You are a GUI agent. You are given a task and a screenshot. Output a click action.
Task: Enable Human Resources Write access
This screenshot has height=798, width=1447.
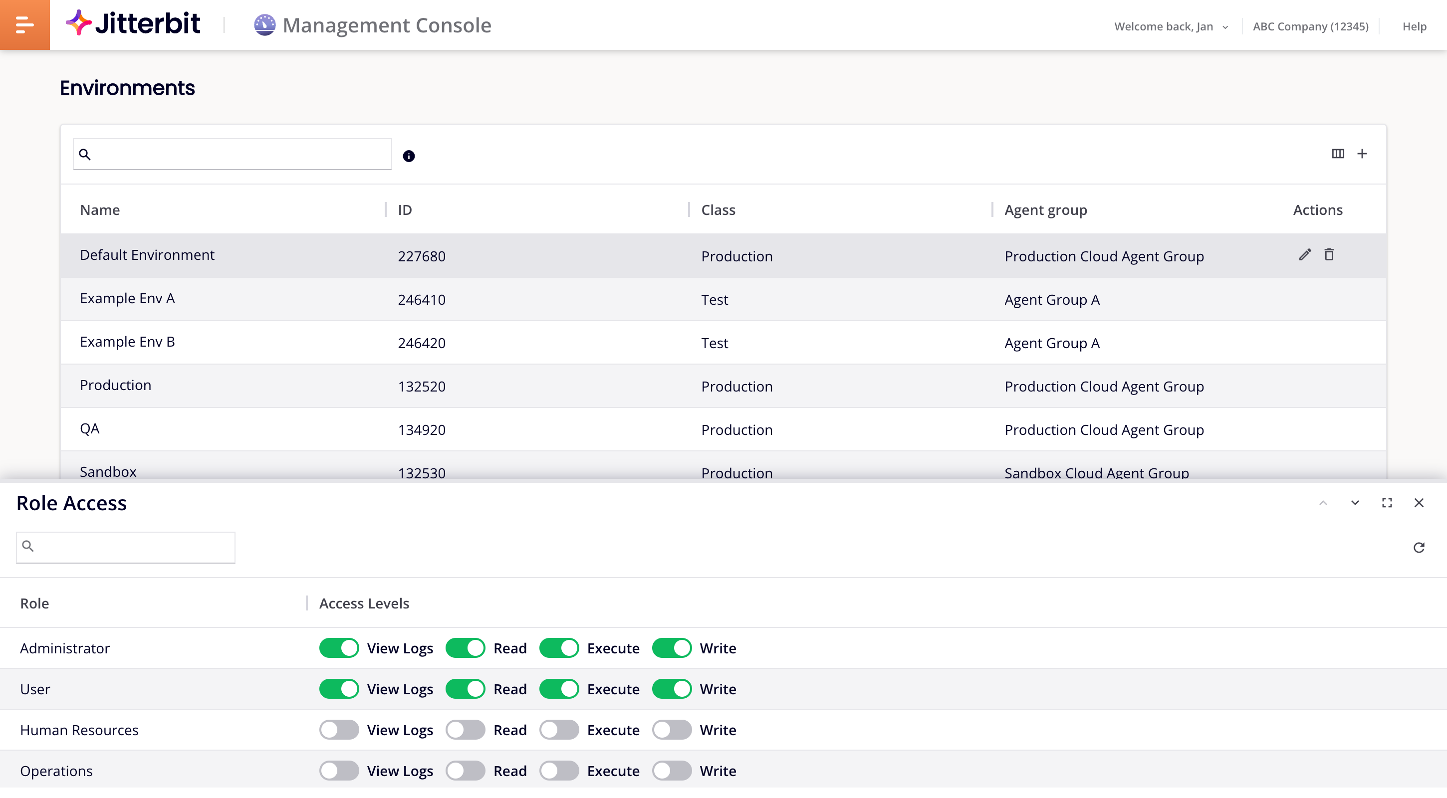673,730
